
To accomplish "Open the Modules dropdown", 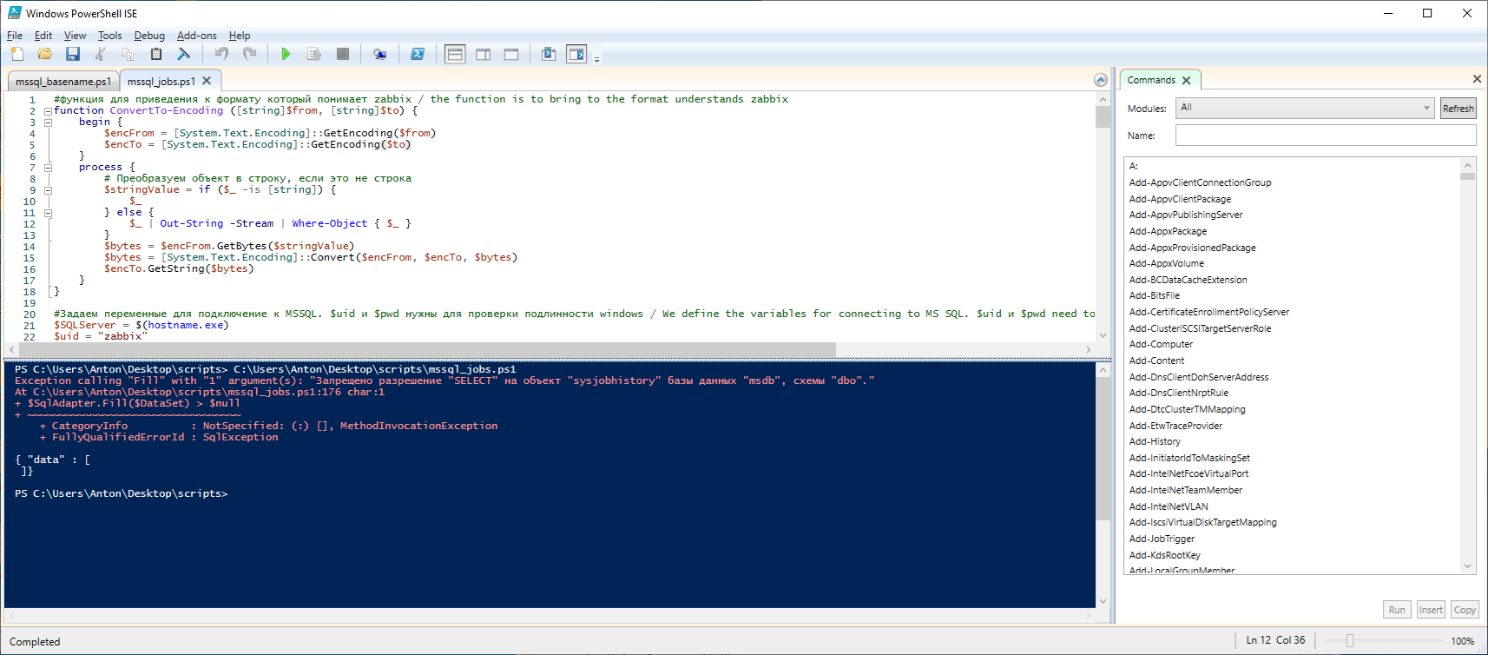I will pos(1305,108).
